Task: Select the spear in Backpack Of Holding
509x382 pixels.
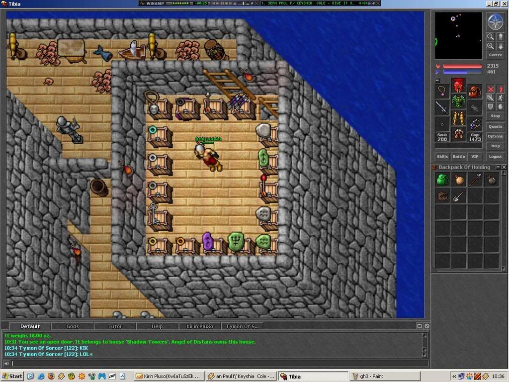Action: 475,179
